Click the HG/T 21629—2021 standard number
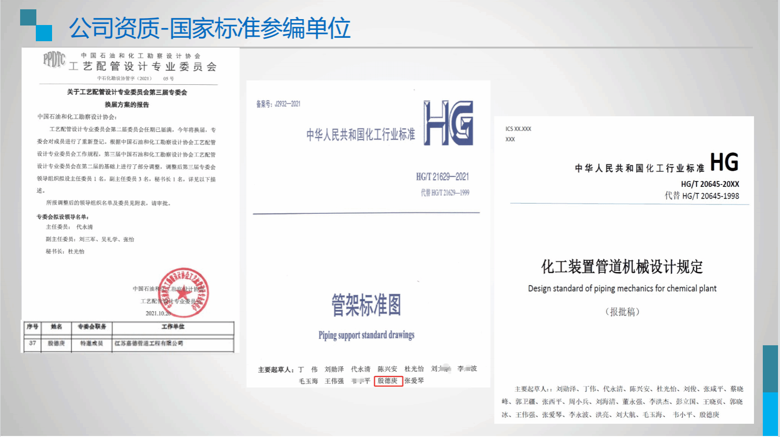The width and height of the screenshot is (780, 437). pos(442,177)
